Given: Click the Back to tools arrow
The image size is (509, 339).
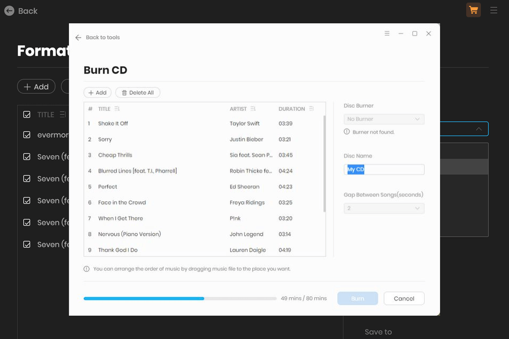Looking at the screenshot, I should 78,38.
